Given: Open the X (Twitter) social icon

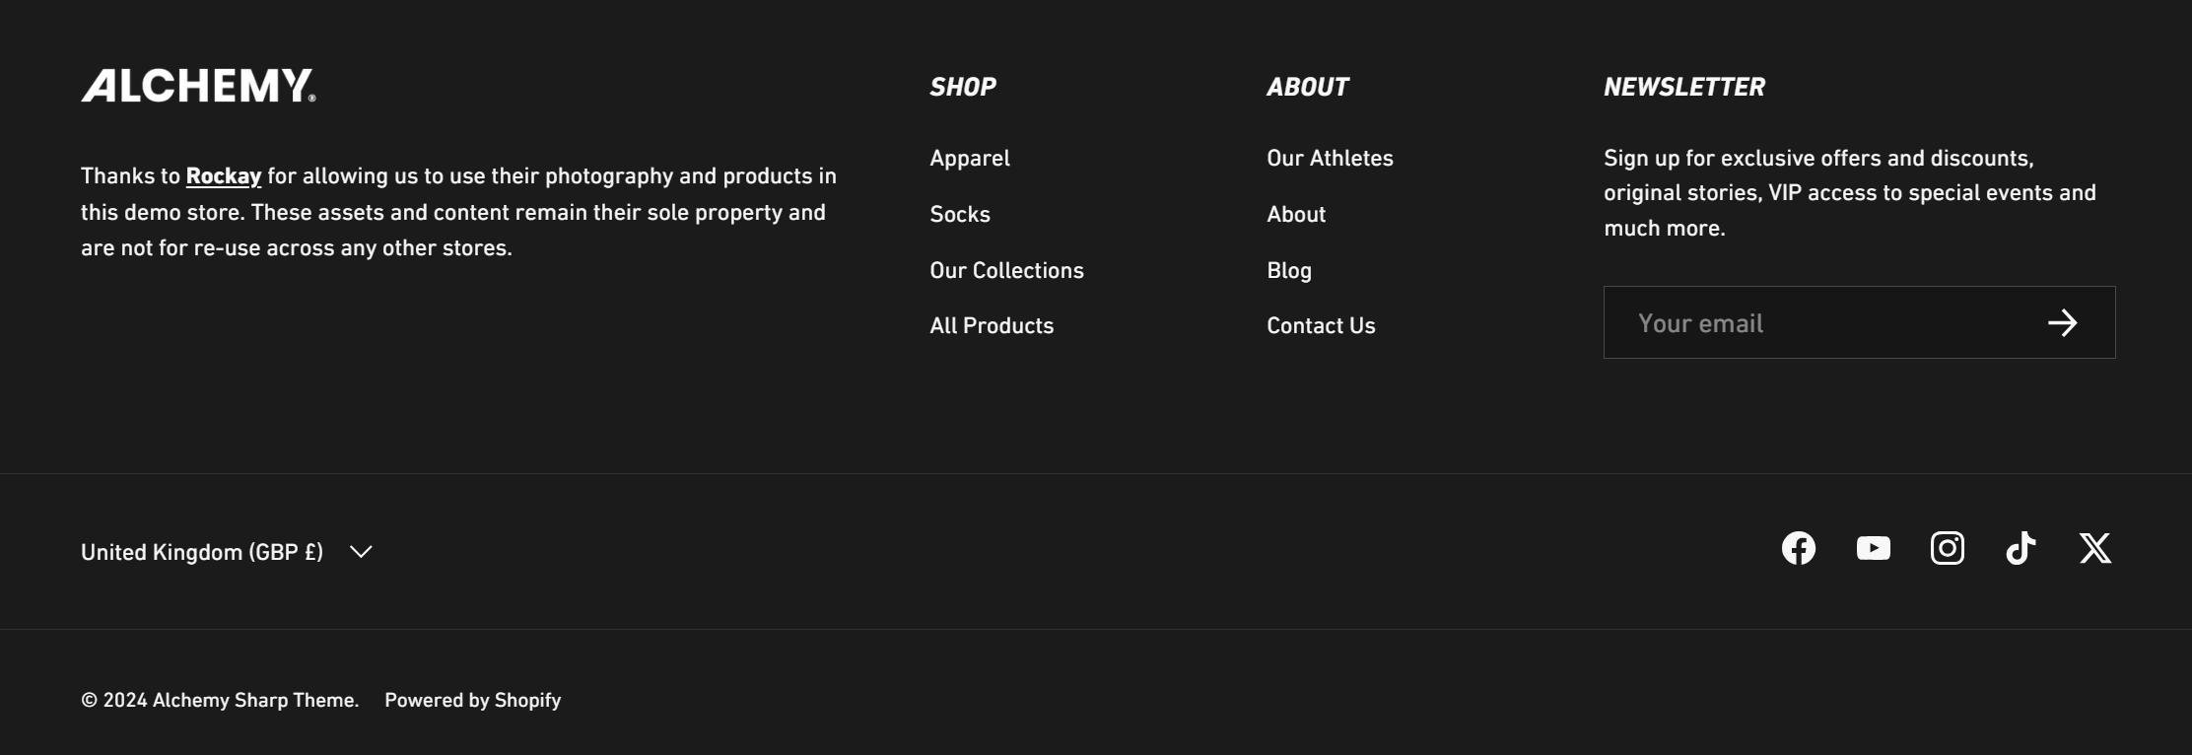Looking at the screenshot, I should pos(2095,548).
